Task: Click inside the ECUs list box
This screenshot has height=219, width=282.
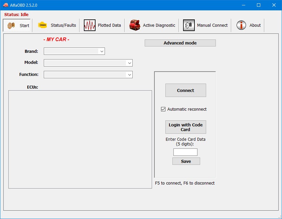Action: (80, 139)
